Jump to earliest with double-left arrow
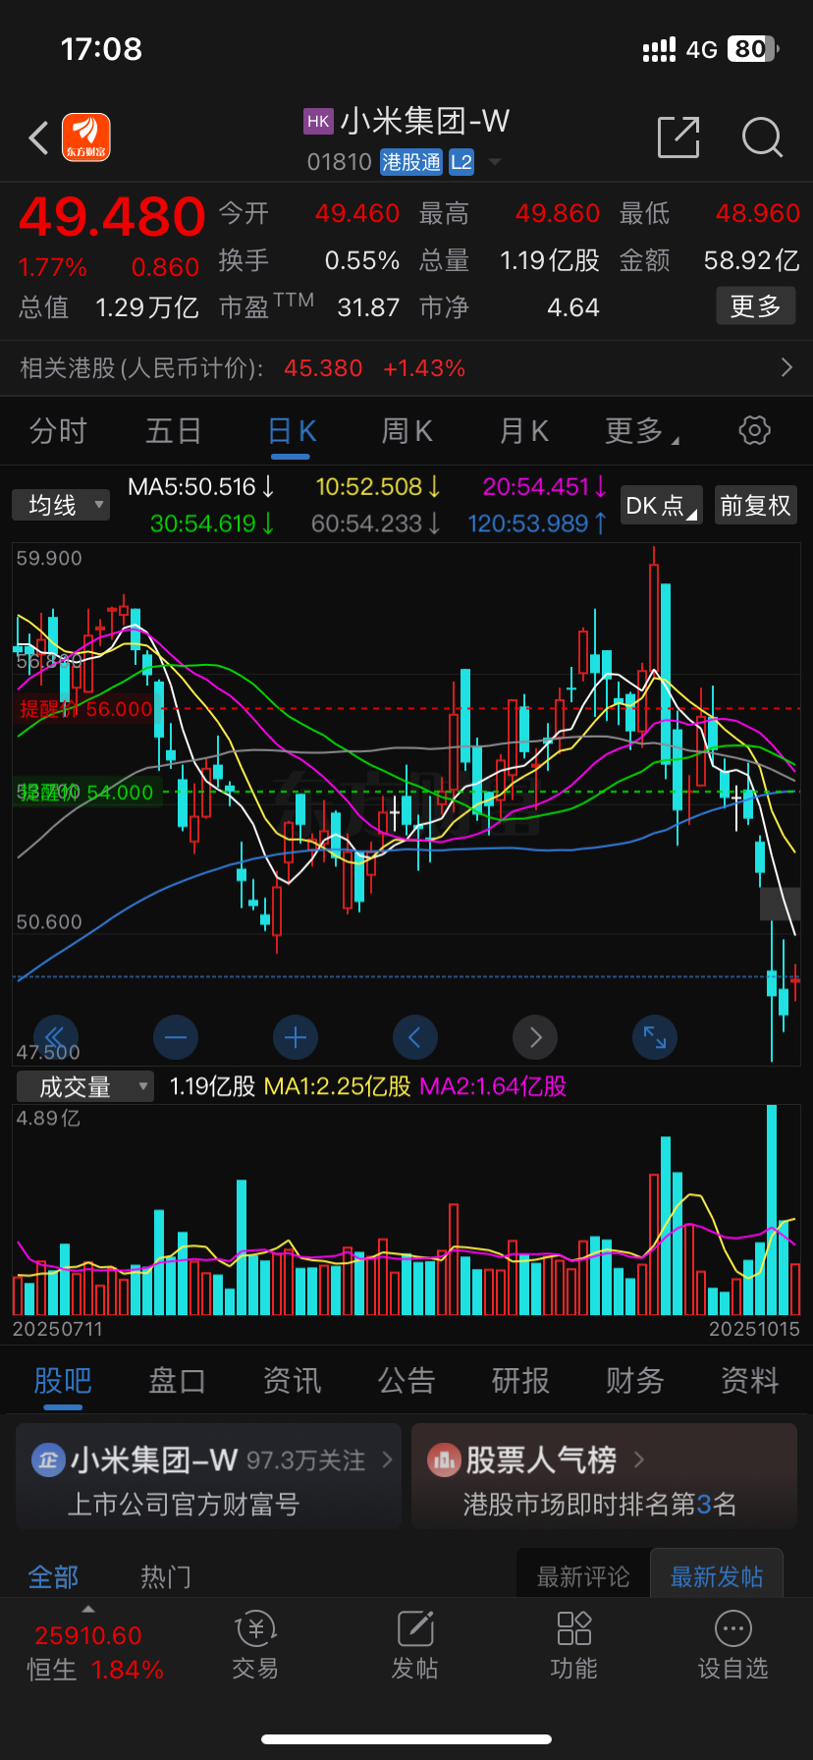This screenshot has width=813, height=1760. [55, 1037]
